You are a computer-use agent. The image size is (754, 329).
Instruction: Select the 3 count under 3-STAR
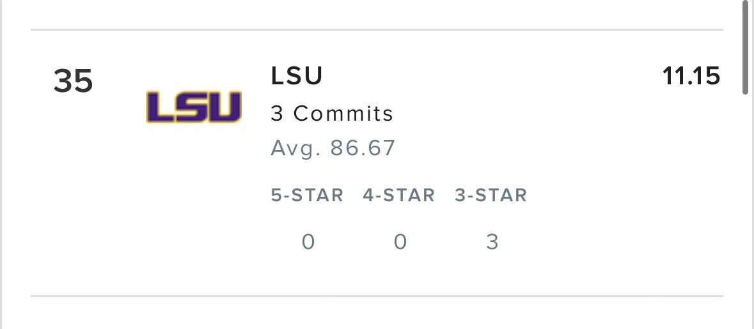pyautogui.click(x=492, y=242)
